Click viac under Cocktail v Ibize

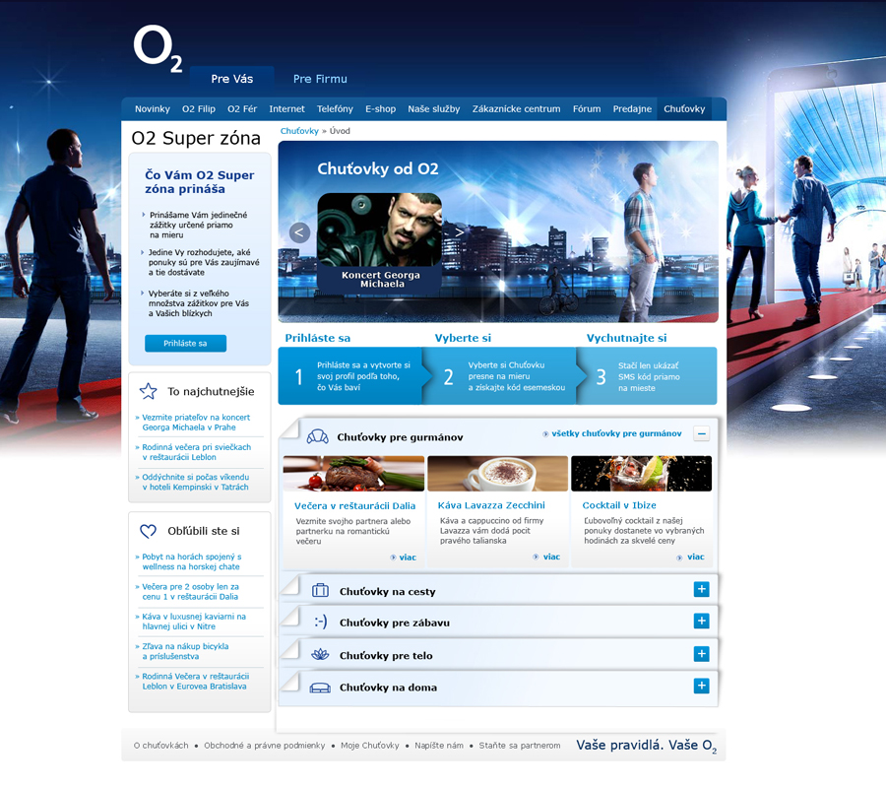pos(690,557)
